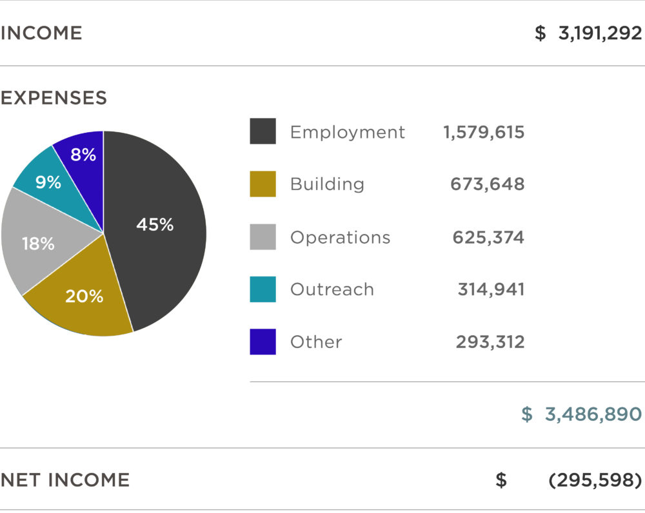This screenshot has height=513, width=645.
Task: Click the teal Outreach legend swatch
Action: (263, 289)
